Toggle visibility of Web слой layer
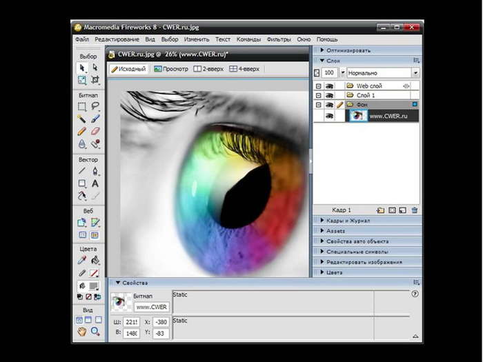Image resolution: width=483 pixels, height=362 pixels. coord(329,86)
